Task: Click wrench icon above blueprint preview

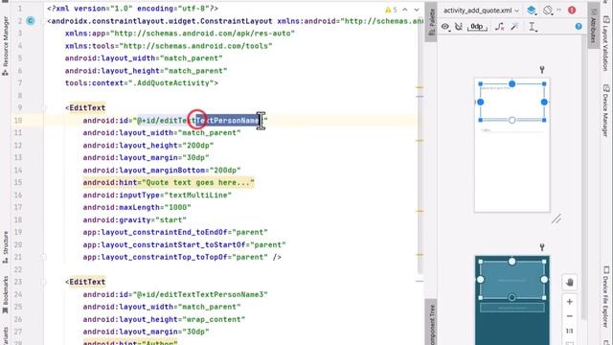Action: 542,247
